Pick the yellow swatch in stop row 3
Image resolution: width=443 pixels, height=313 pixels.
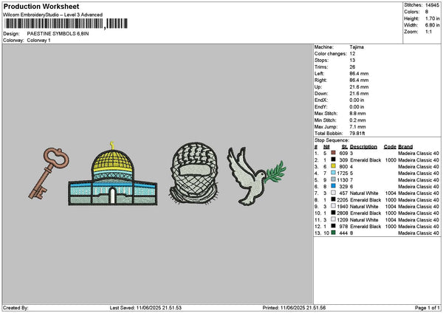334,166
